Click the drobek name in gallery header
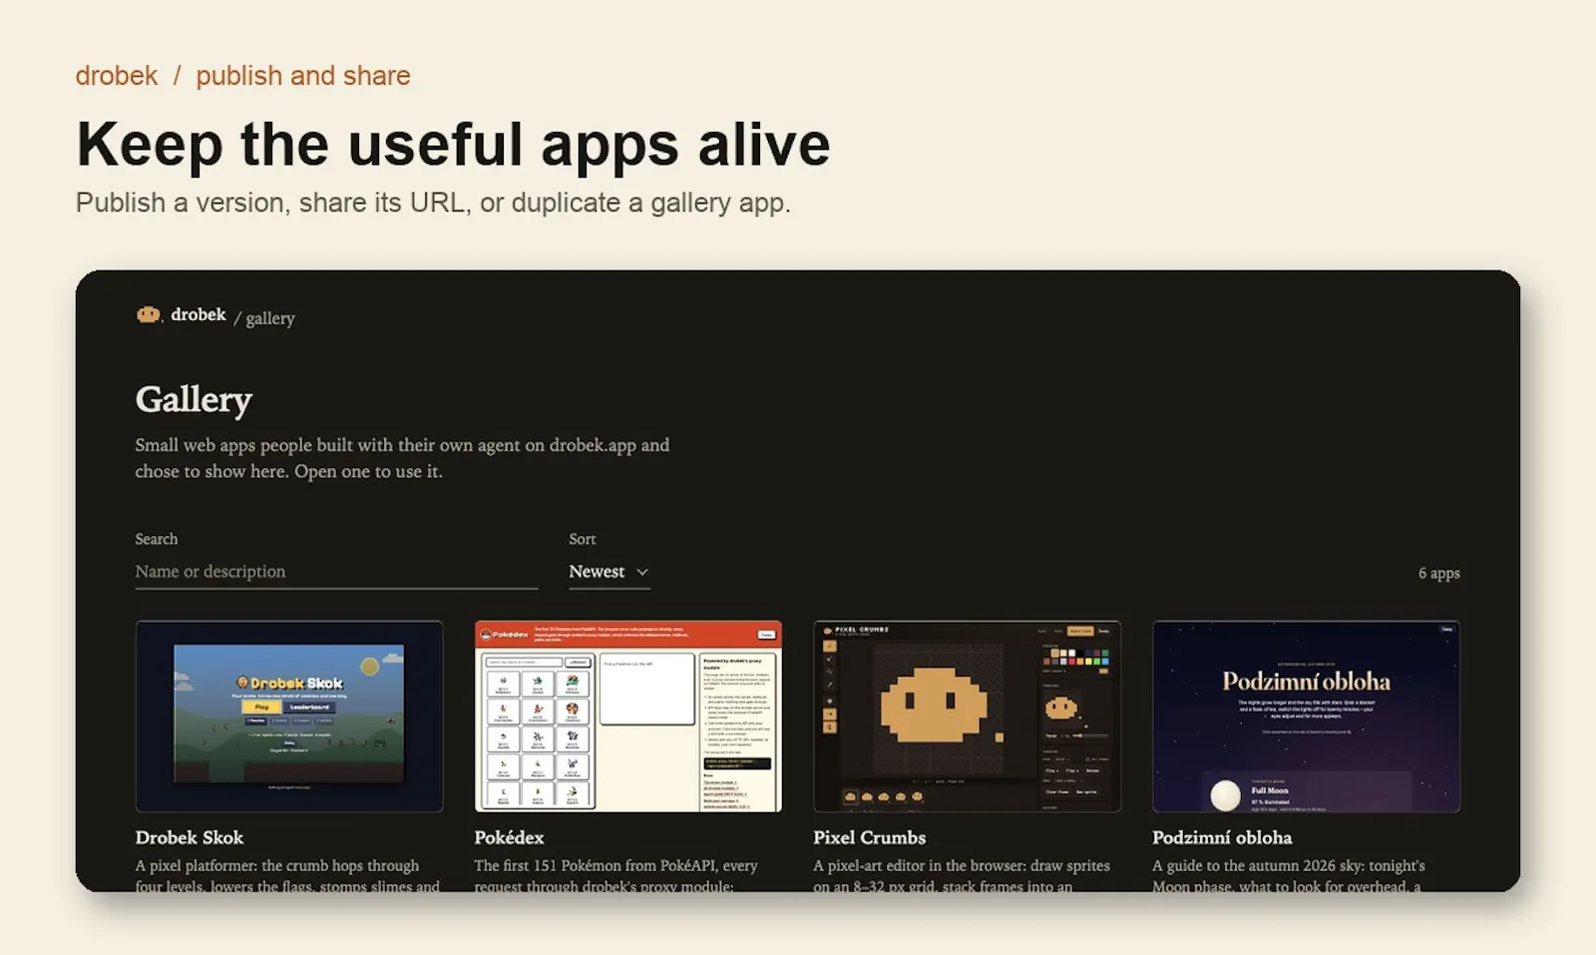The width and height of the screenshot is (1596, 955). (199, 314)
